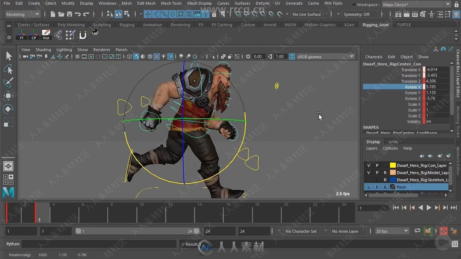Image resolution: width=461 pixels, height=259 pixels.
Task: Activate the Move tool
Action: point(9,96)
